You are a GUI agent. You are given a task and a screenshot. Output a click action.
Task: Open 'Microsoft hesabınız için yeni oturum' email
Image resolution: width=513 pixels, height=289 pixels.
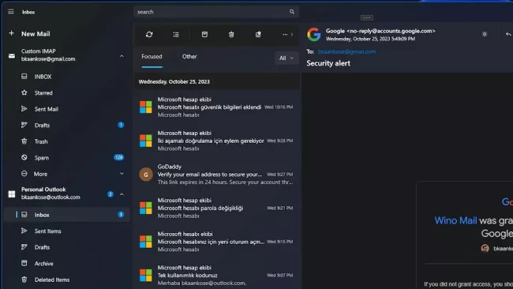pyautogui.click(x=217, y=242)
